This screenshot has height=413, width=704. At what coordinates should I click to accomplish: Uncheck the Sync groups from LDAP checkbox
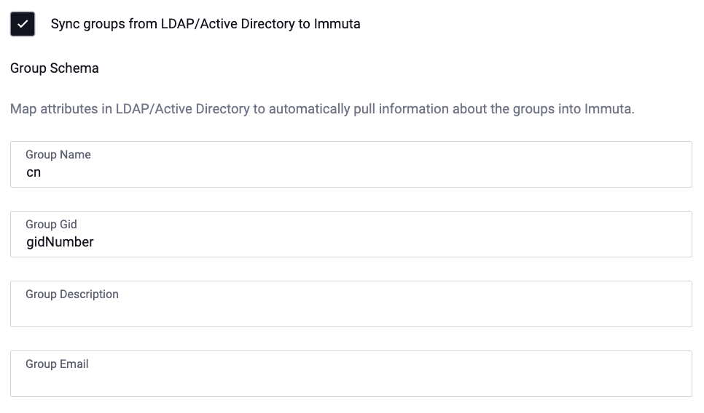coord(23,24)
